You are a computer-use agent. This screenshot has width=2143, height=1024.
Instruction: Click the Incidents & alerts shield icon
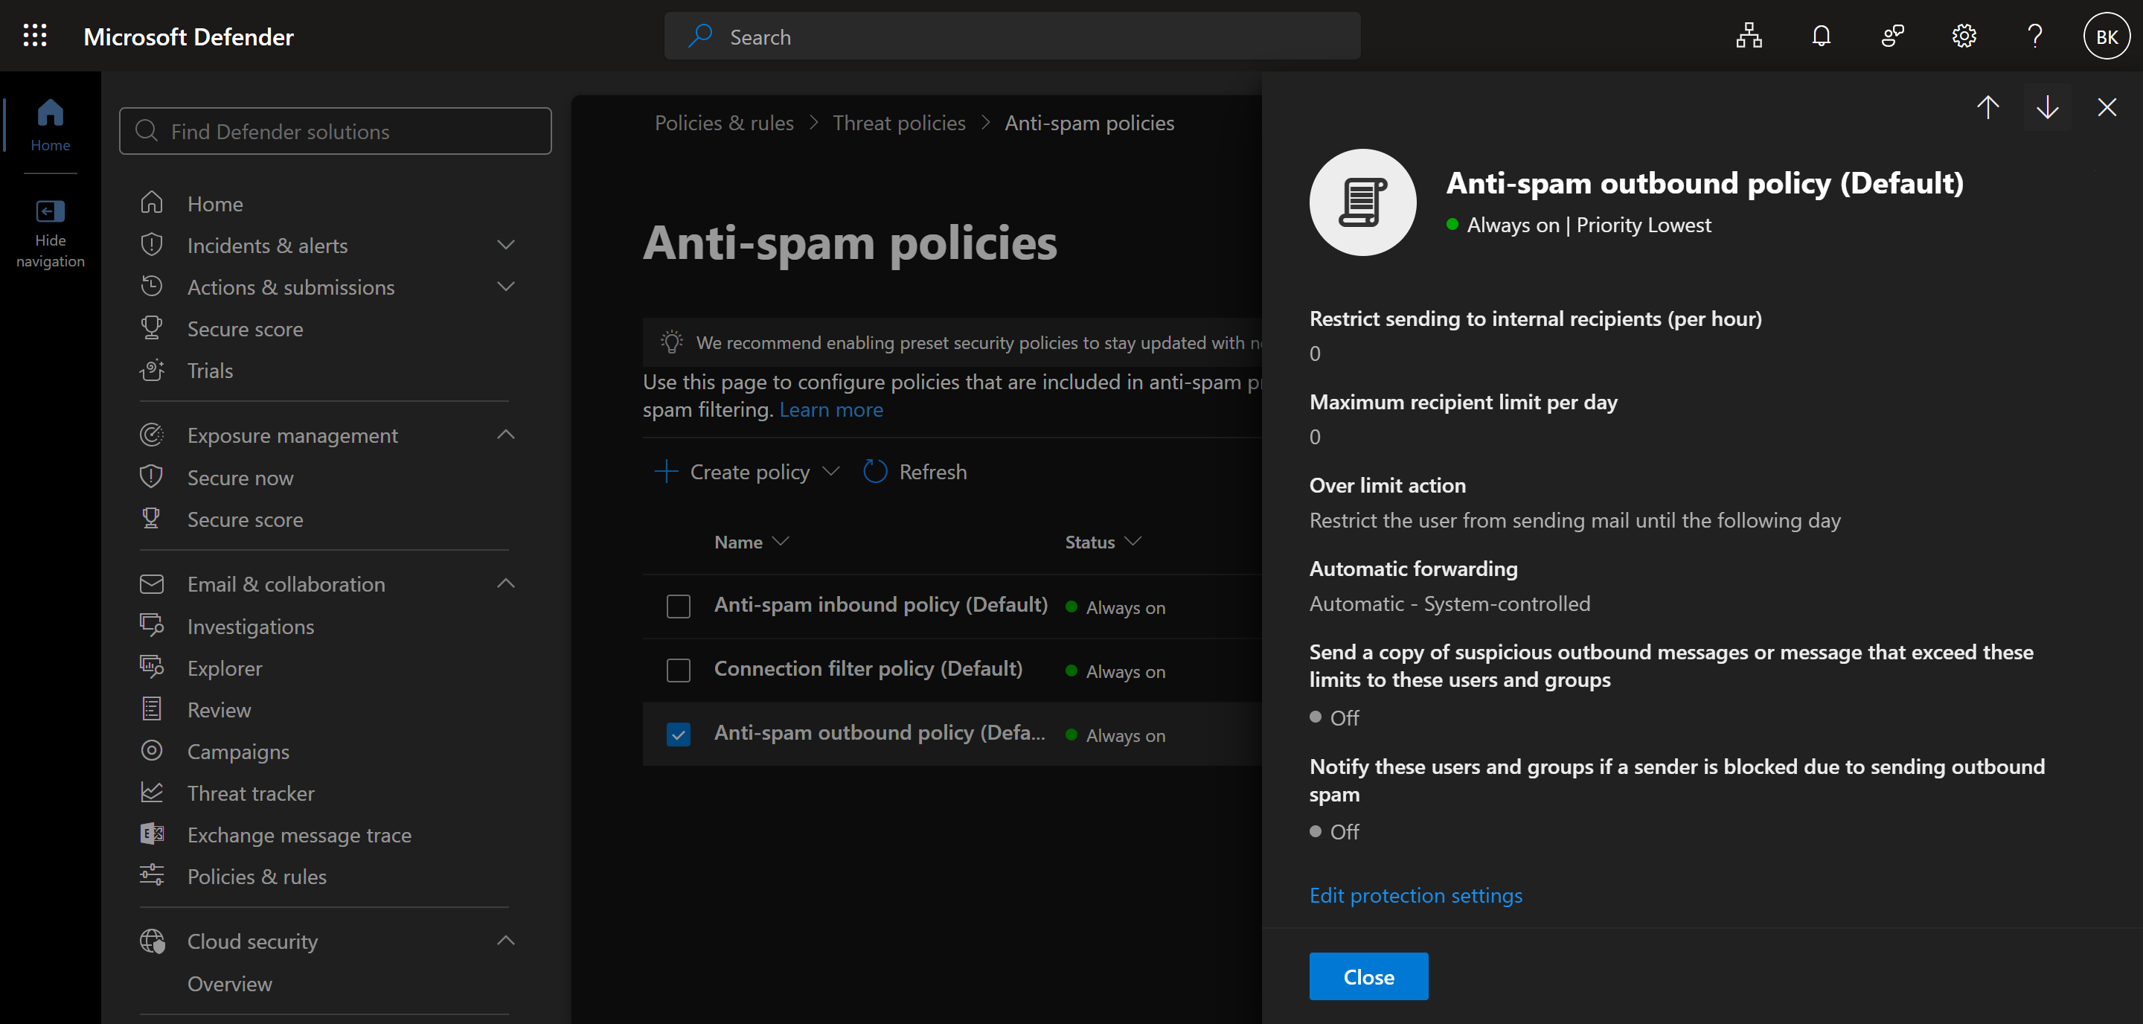tap(151, 245)
